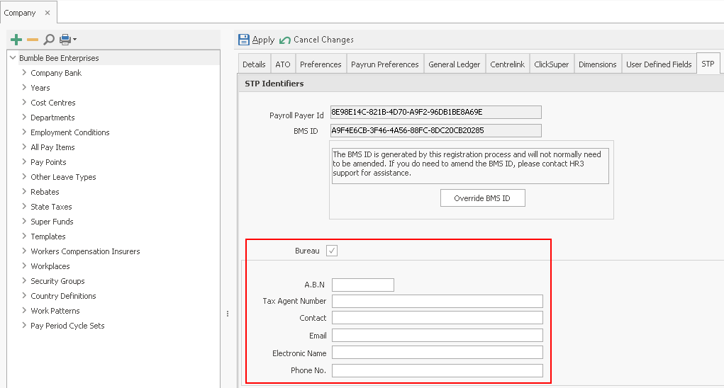Expand the Security Groups node
This screenshot has height=388, width=724.
(x=24, y=281)
